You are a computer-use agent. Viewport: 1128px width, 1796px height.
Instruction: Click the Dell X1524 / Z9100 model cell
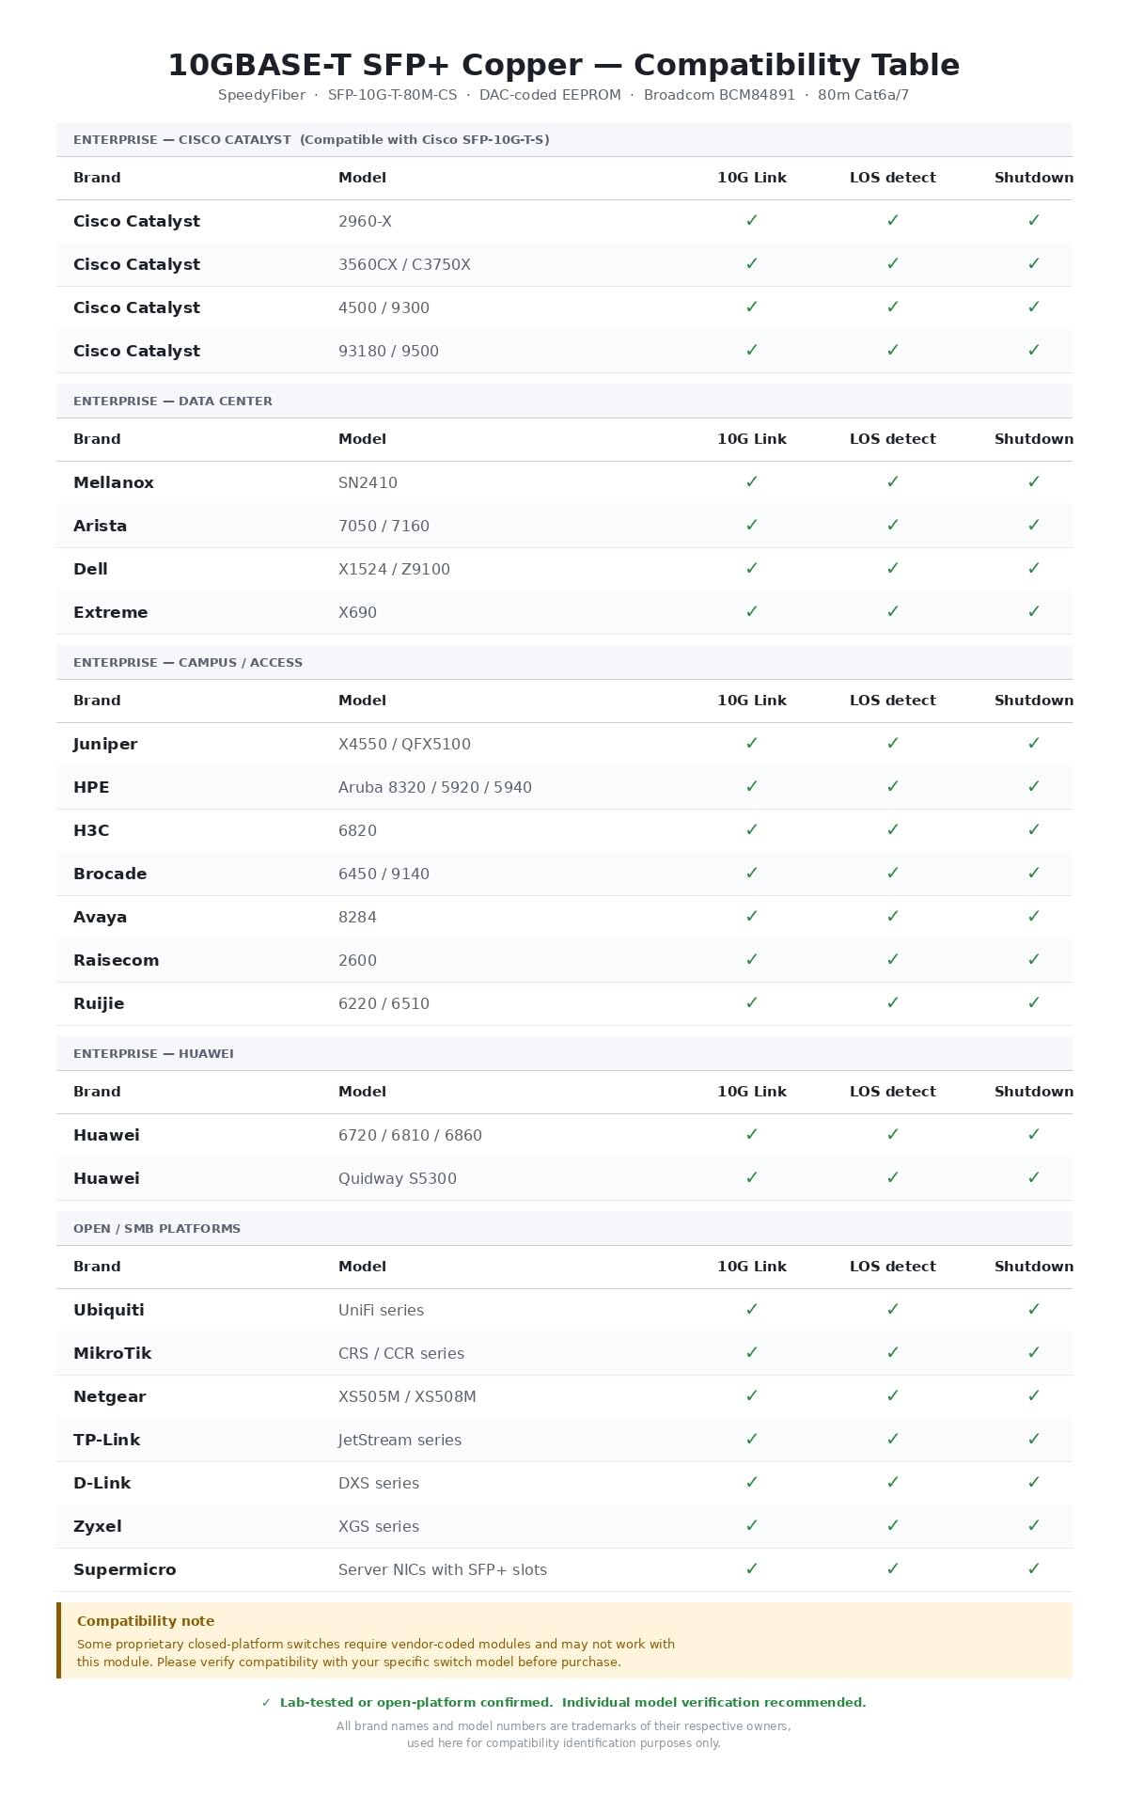point(394,569)
